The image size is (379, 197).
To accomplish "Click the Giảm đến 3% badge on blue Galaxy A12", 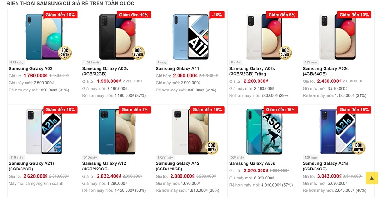I will [135, 110].
